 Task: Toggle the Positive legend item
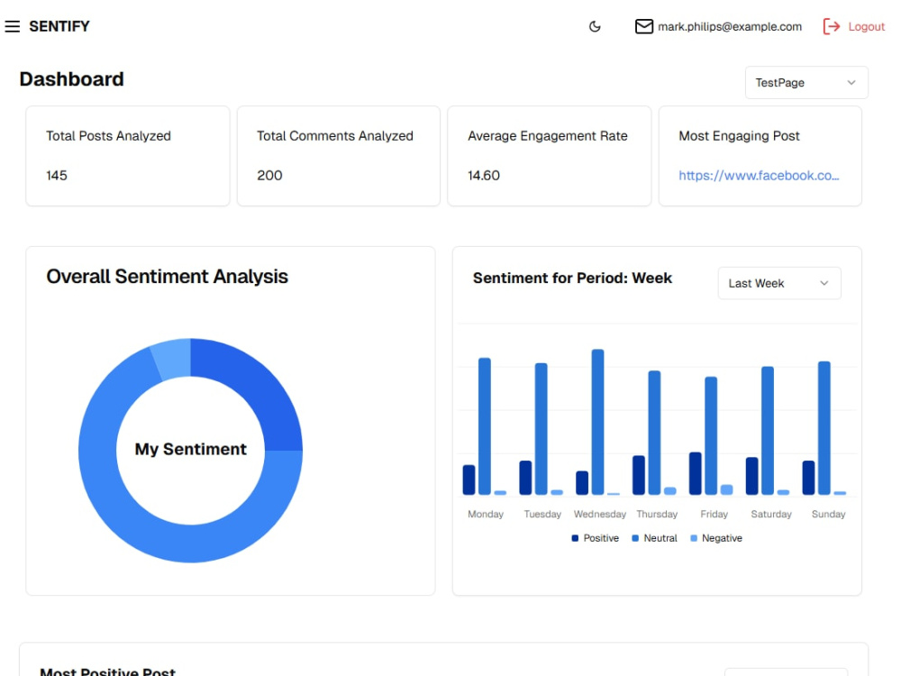(x=596, y=538)
